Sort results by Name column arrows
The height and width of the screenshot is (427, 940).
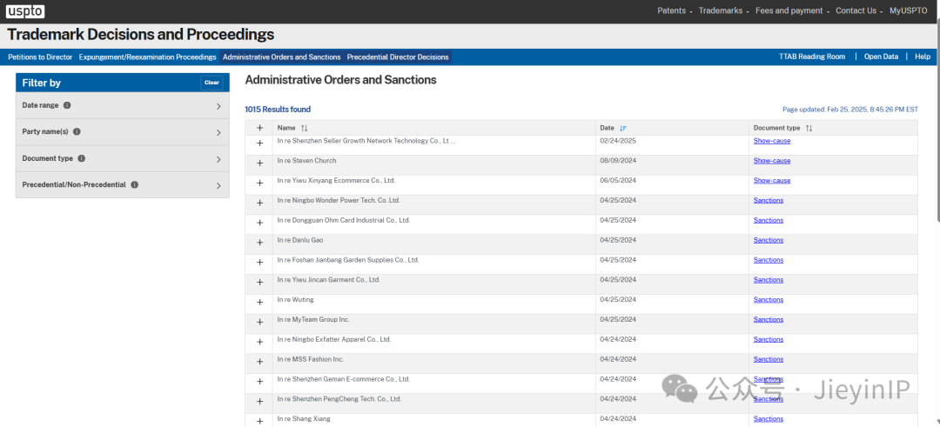(x=305, y=128)
